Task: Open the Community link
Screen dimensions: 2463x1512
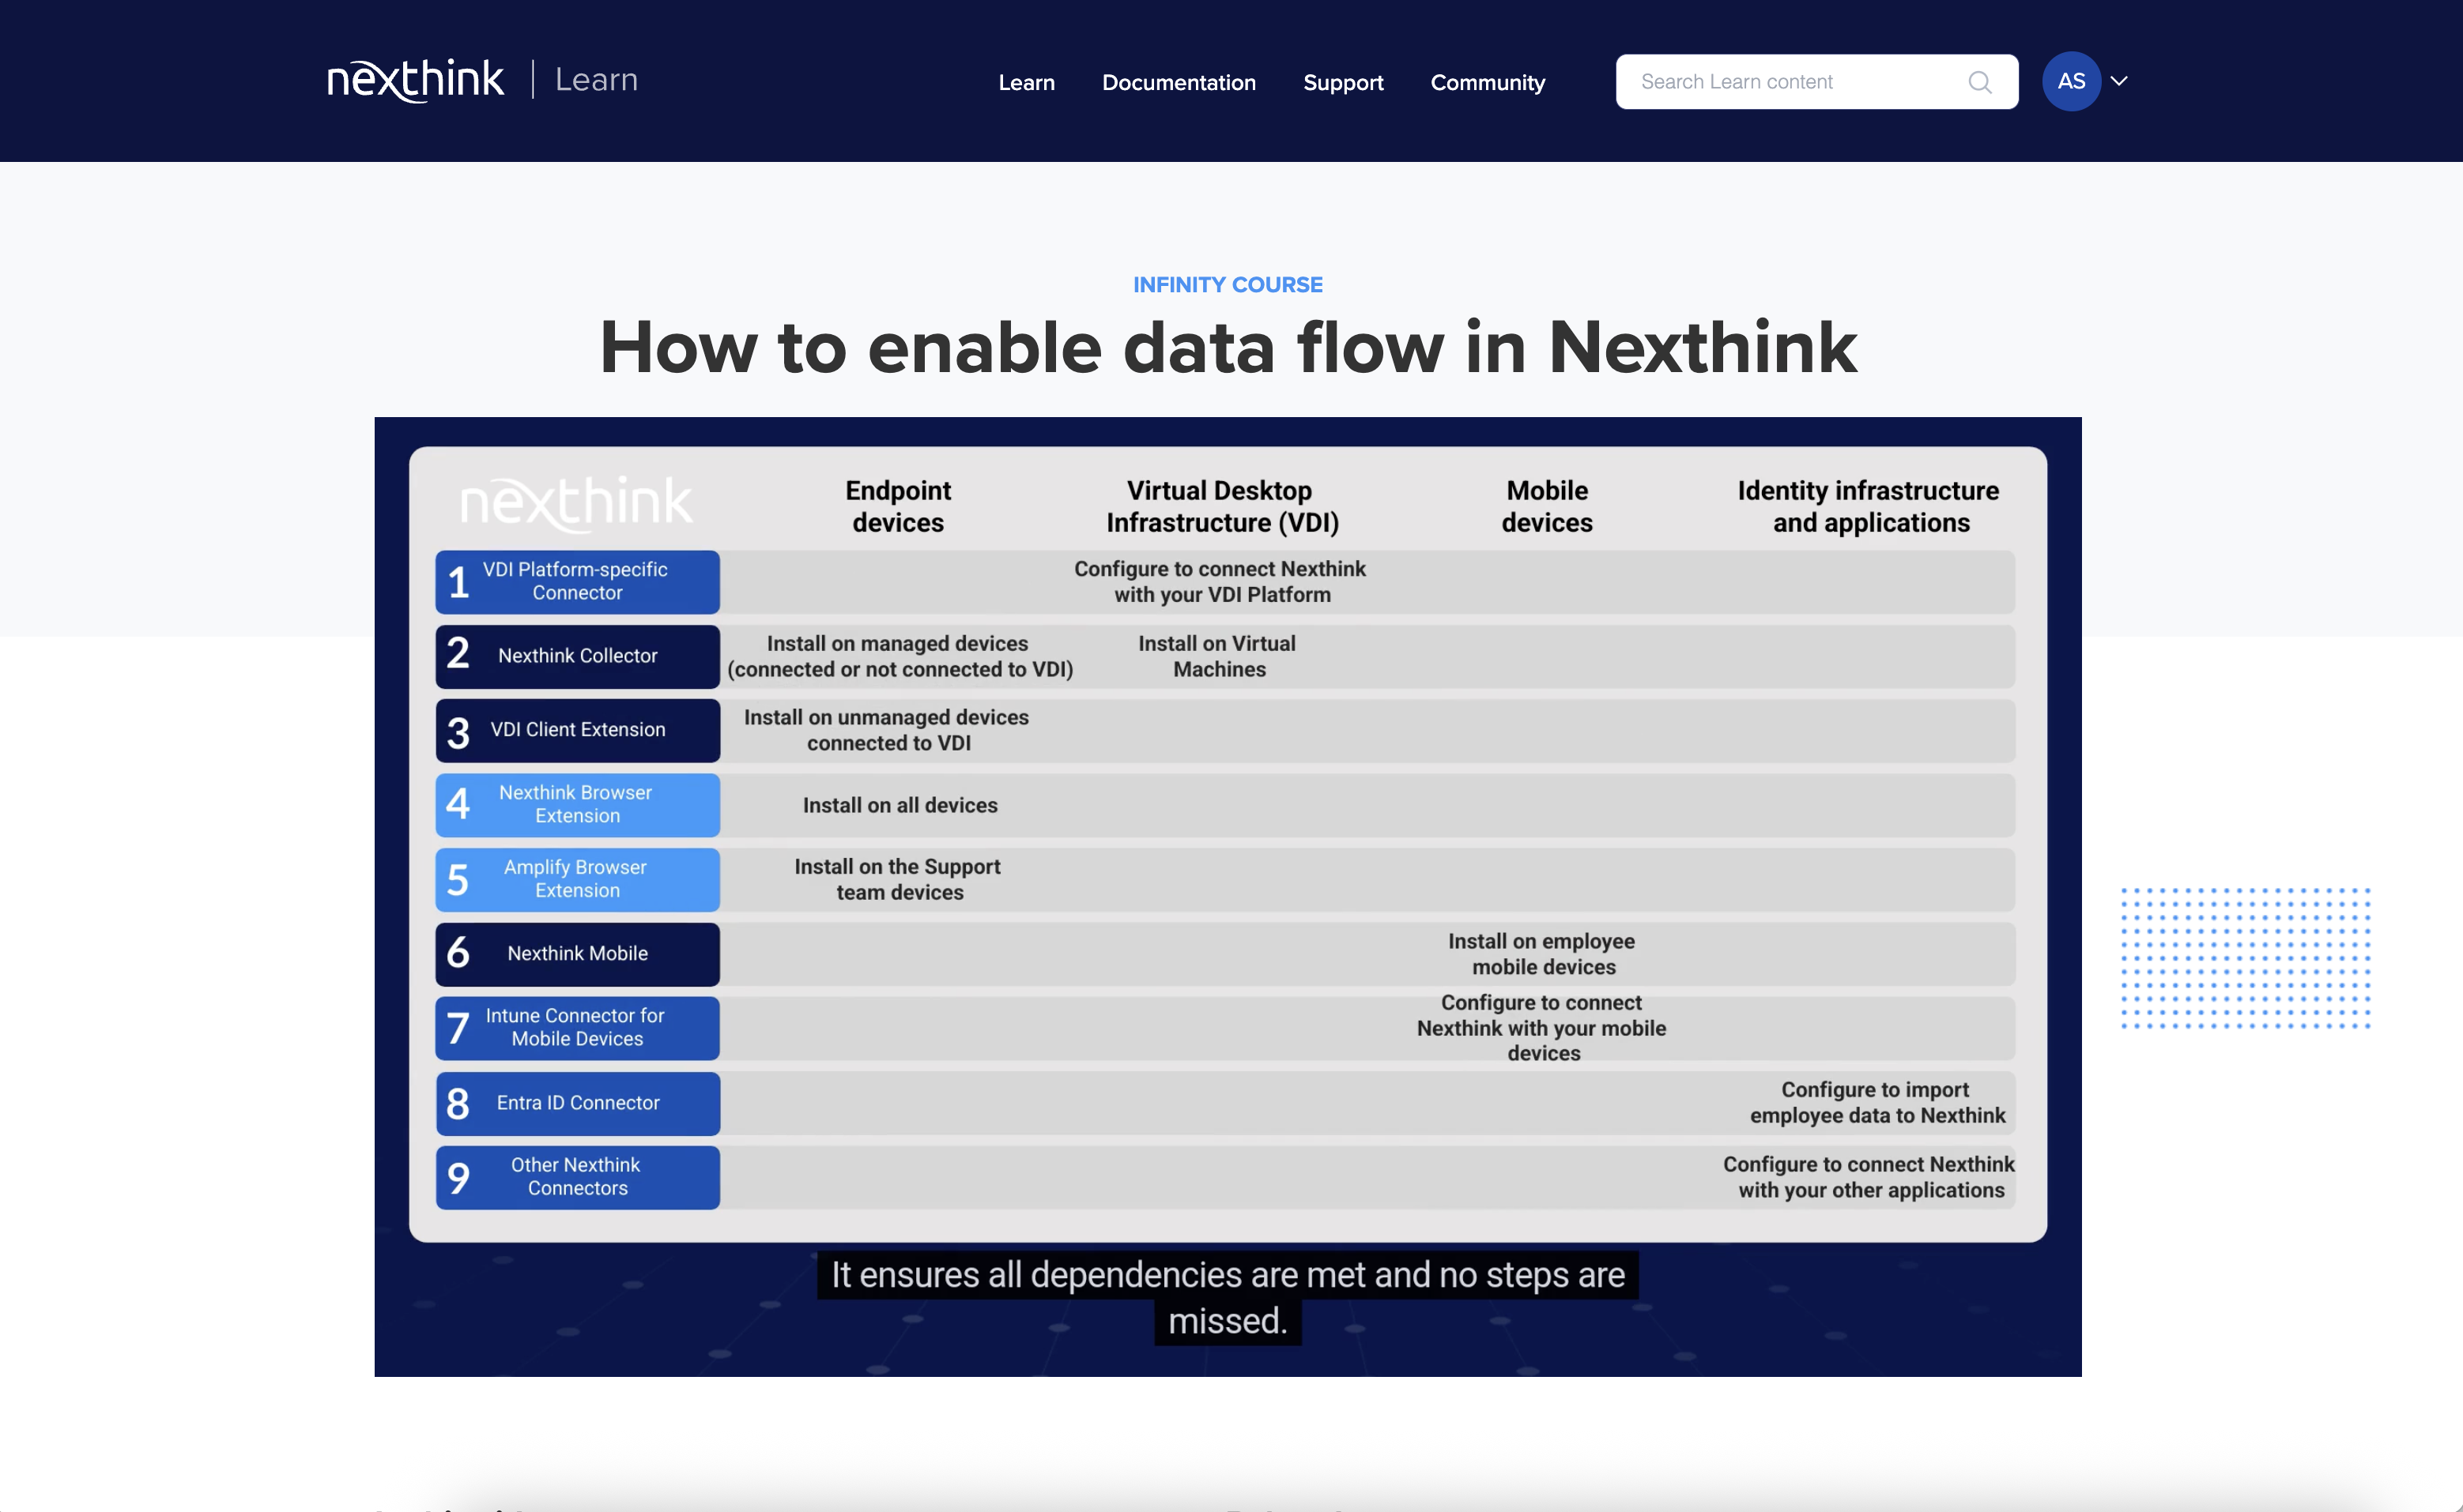Action: click(x=1487, y=83)
